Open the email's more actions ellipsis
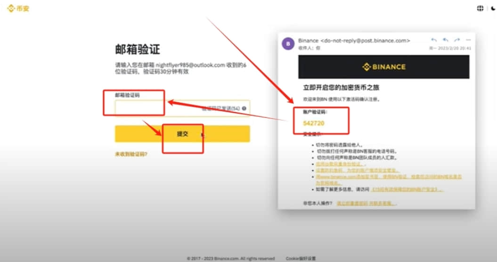 coord(468,40)
